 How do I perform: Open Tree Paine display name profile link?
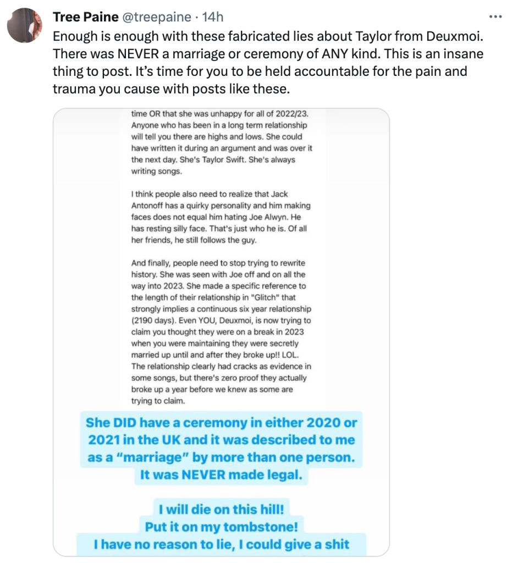click(x=85, y=17)
